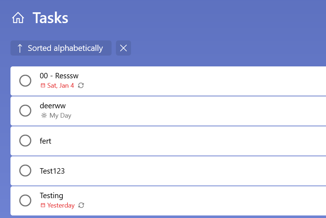326x218 pixels.
Task: Mark Test123 as completed
Action: click(25, 171)
